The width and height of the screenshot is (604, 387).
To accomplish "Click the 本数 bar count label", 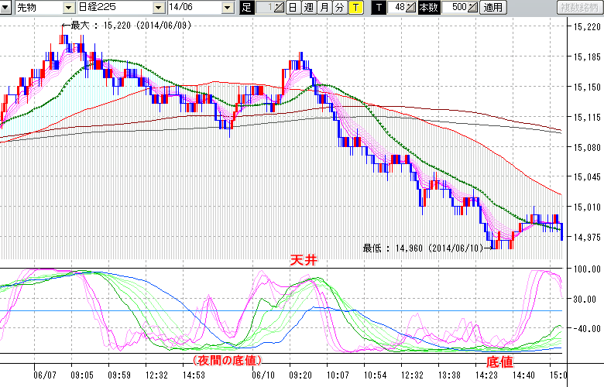I will point(427,8).
